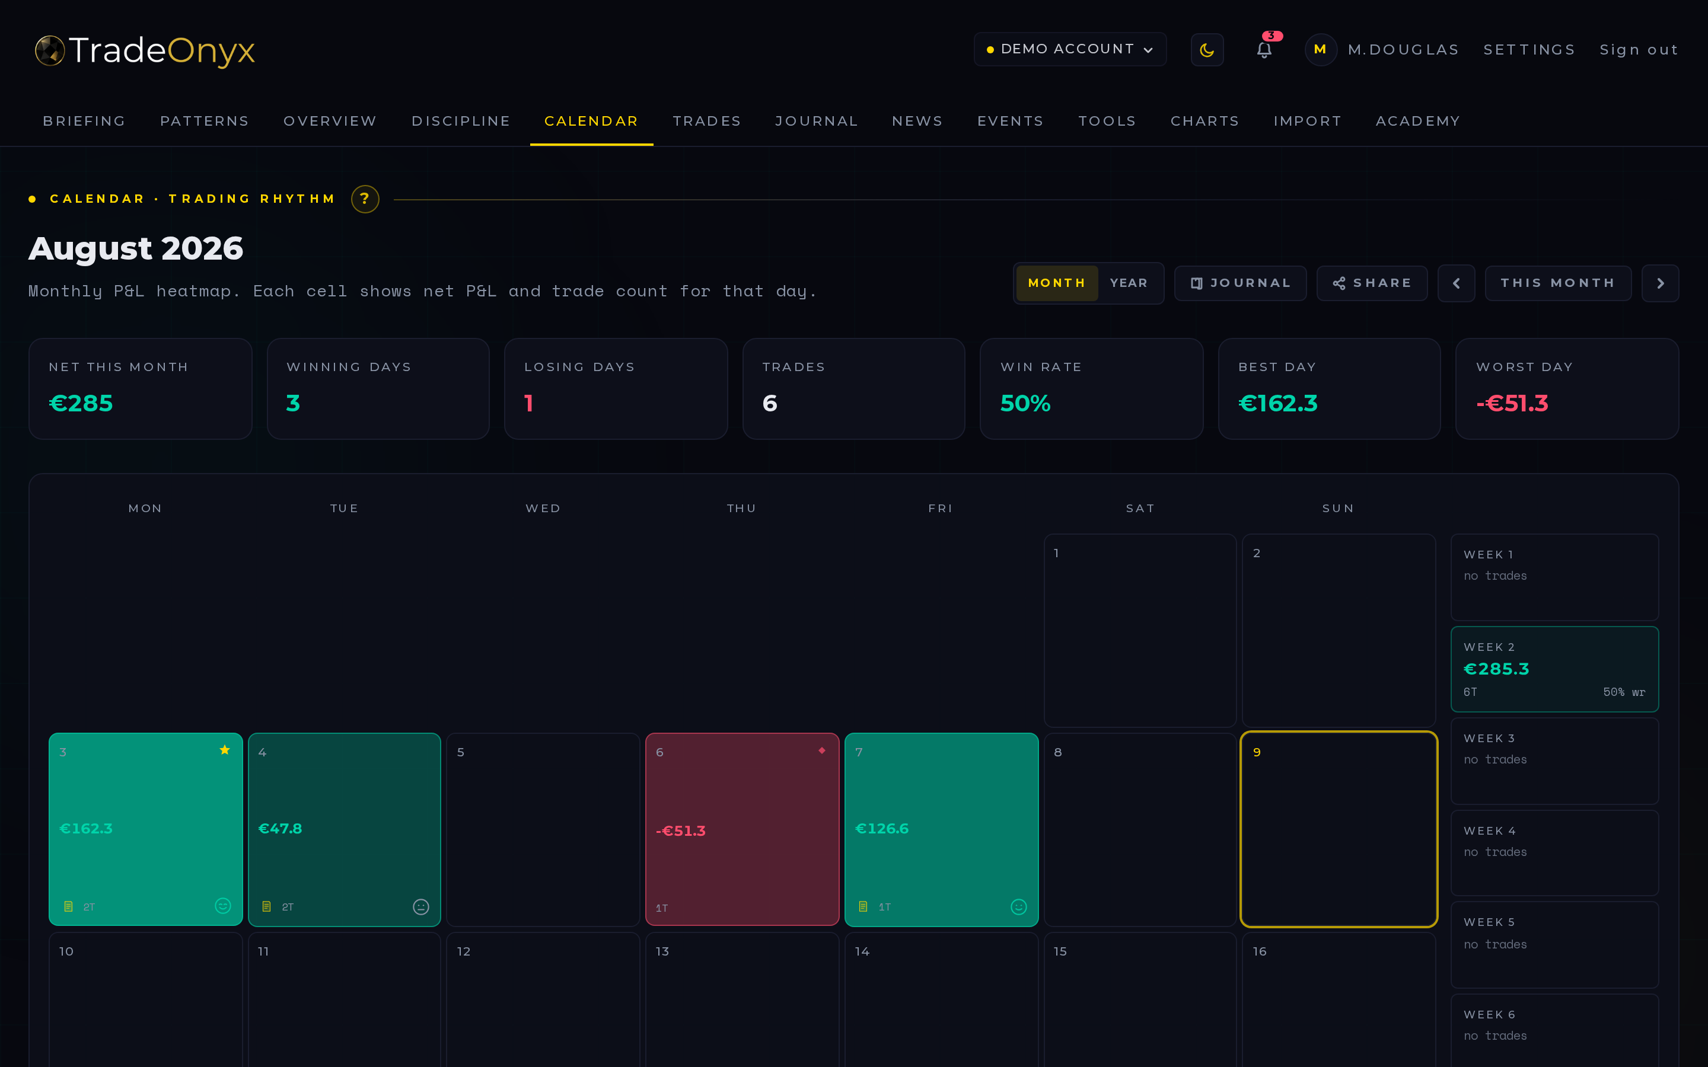Switch to Month view
1708x1067 pixels.
(1057, 283)
